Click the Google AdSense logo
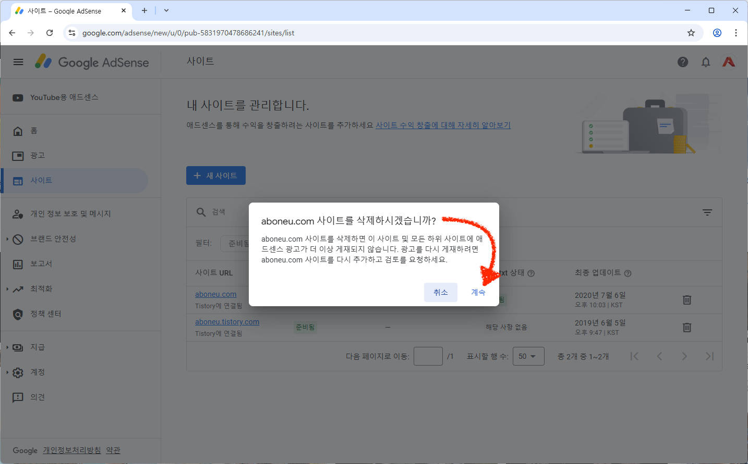The width and height of the screenshot is (748, 464). [92, 62]
